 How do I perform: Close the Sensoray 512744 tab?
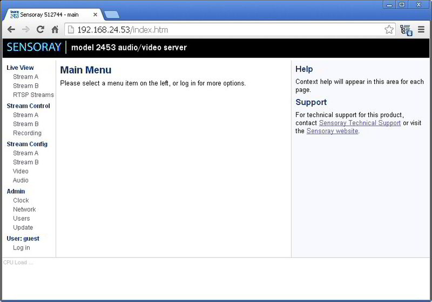point(96,15)
